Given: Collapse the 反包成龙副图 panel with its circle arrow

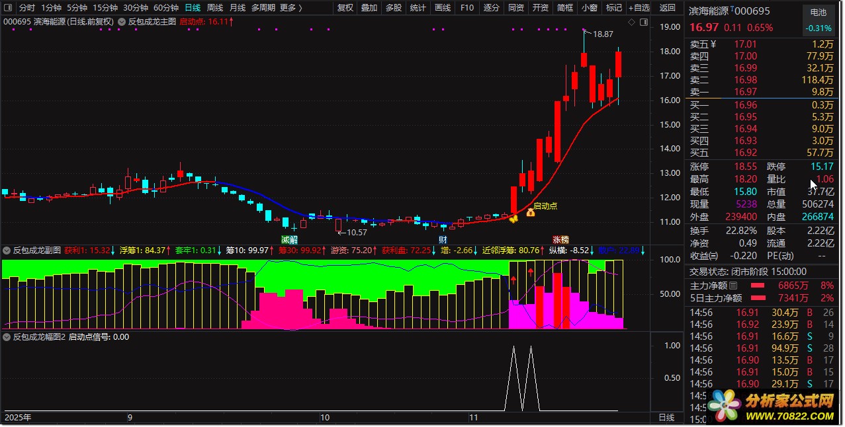Looking at the screenshot, I should pos(7,251).
